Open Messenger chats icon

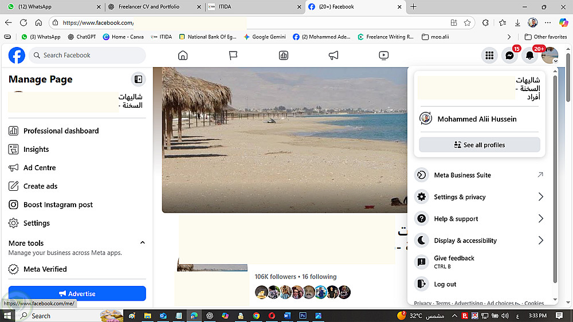click(x=509, y=56)
